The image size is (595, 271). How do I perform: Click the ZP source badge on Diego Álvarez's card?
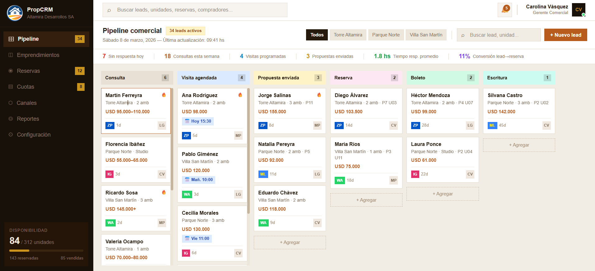339,125
